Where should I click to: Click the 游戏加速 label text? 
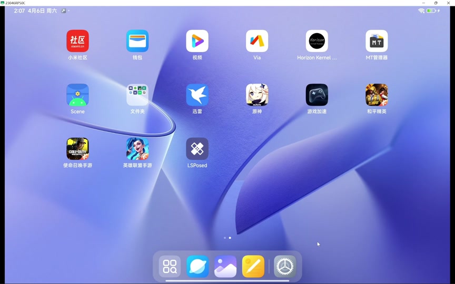(x=317, y=111)
